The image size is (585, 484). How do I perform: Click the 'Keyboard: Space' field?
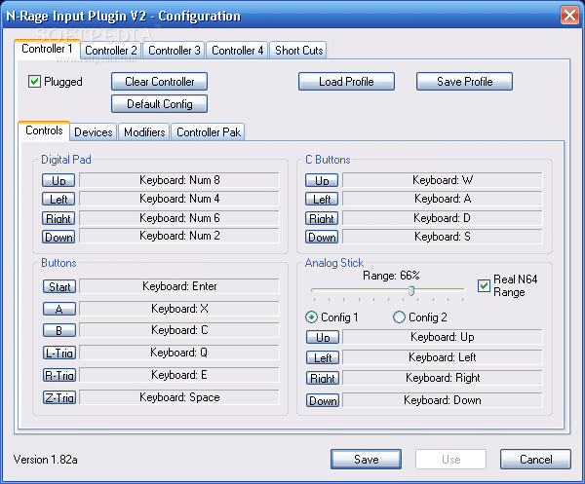[x=179, y=397]
